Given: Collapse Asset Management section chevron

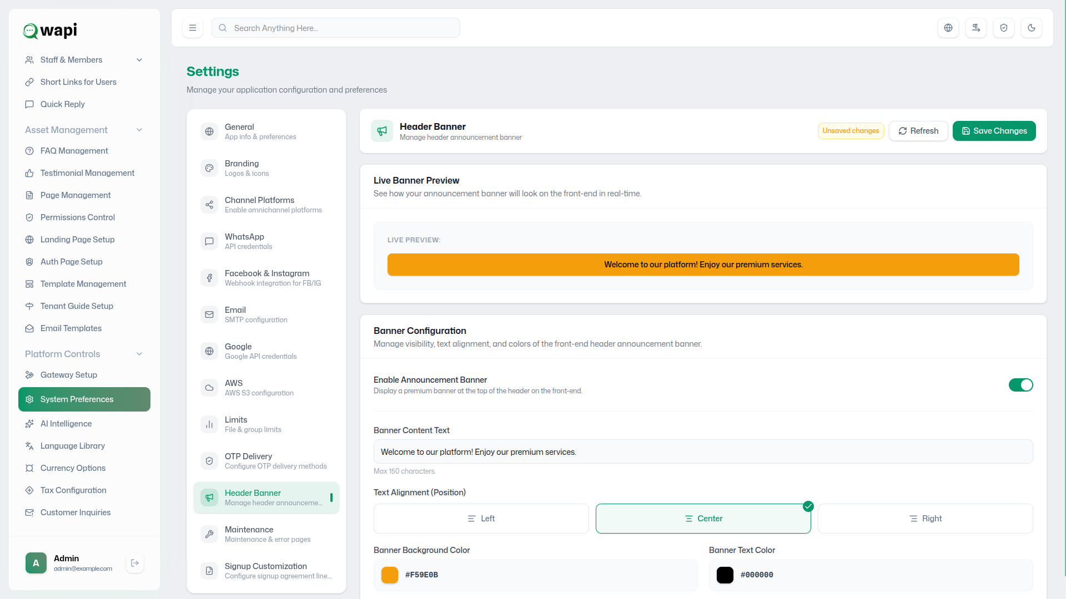Looking at the screenshot, I should tap(139, 130).
